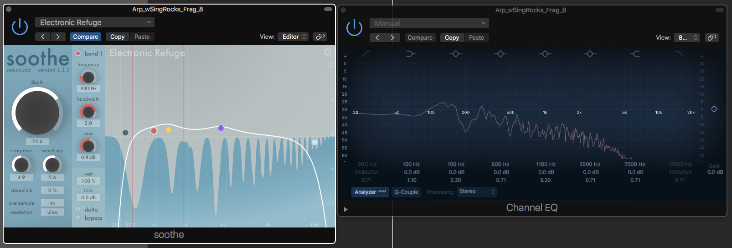Expand the Channel EQ disclosure triangle

pyautogui.click(x=345, y=209)
